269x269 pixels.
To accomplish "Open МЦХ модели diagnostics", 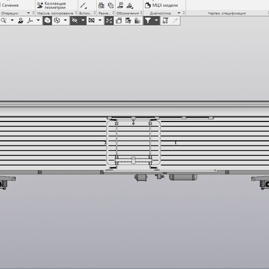I will 162,5.
